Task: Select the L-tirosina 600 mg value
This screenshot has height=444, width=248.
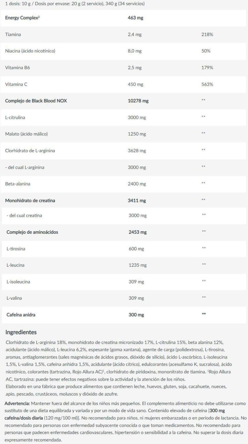Action: pyautogui.click(x=136, y=249)
